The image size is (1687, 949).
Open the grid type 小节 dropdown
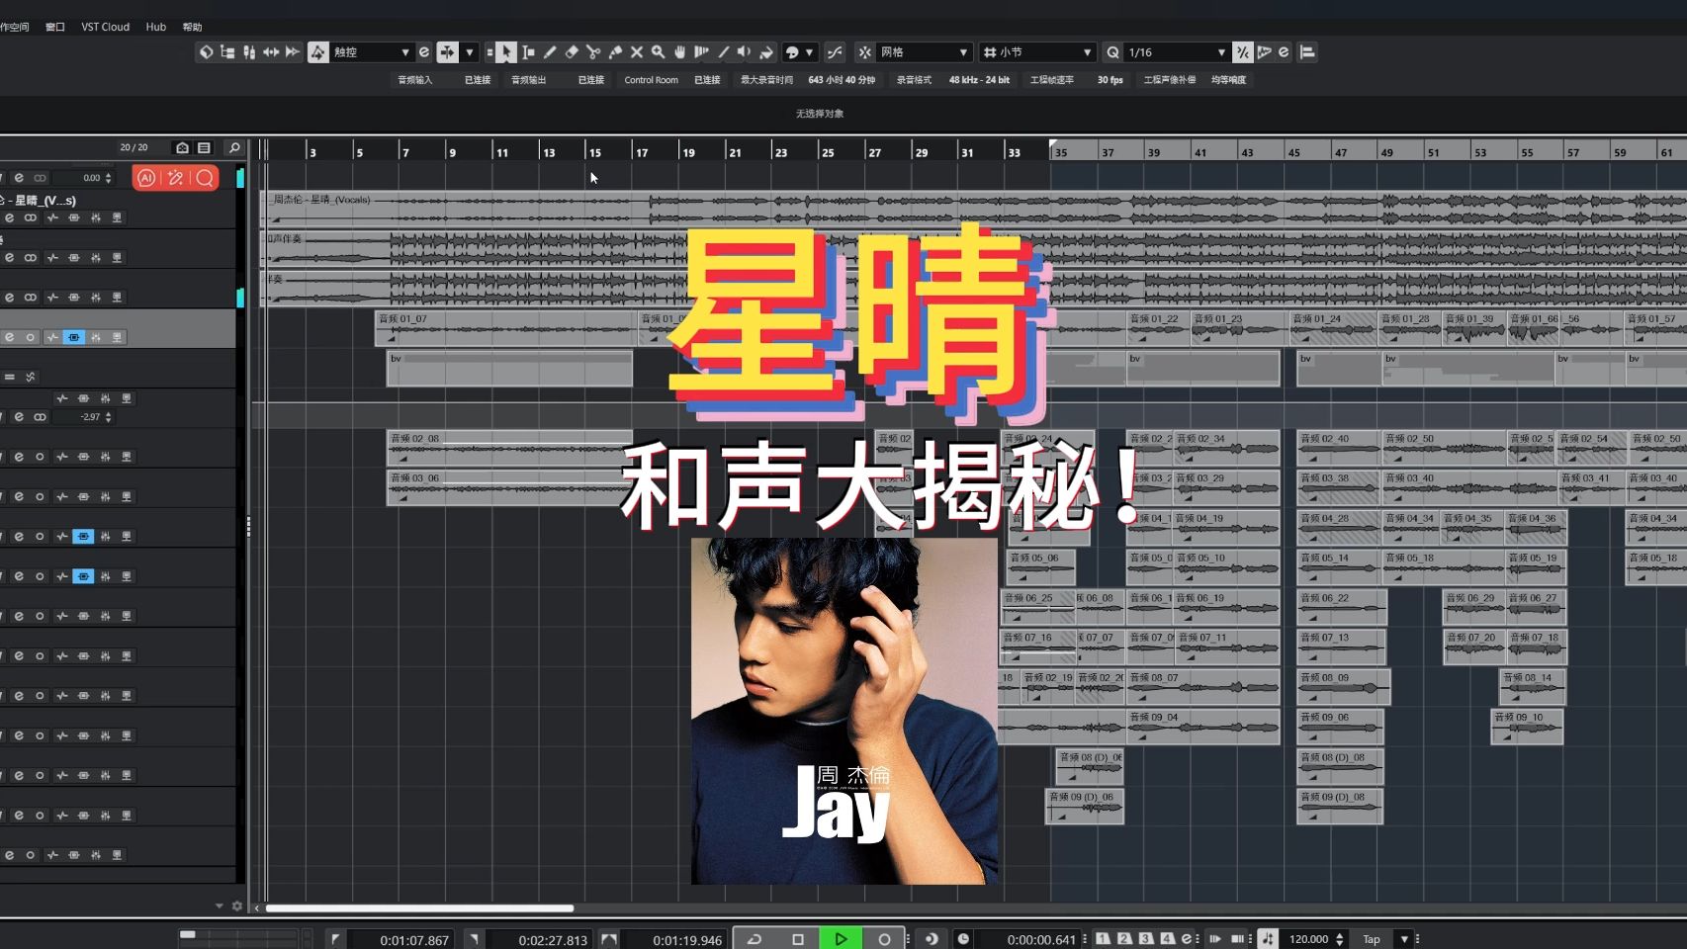click(x=1037, y=52)
